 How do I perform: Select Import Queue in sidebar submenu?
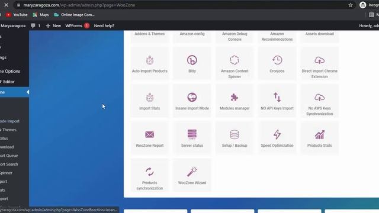pos(9,156)
